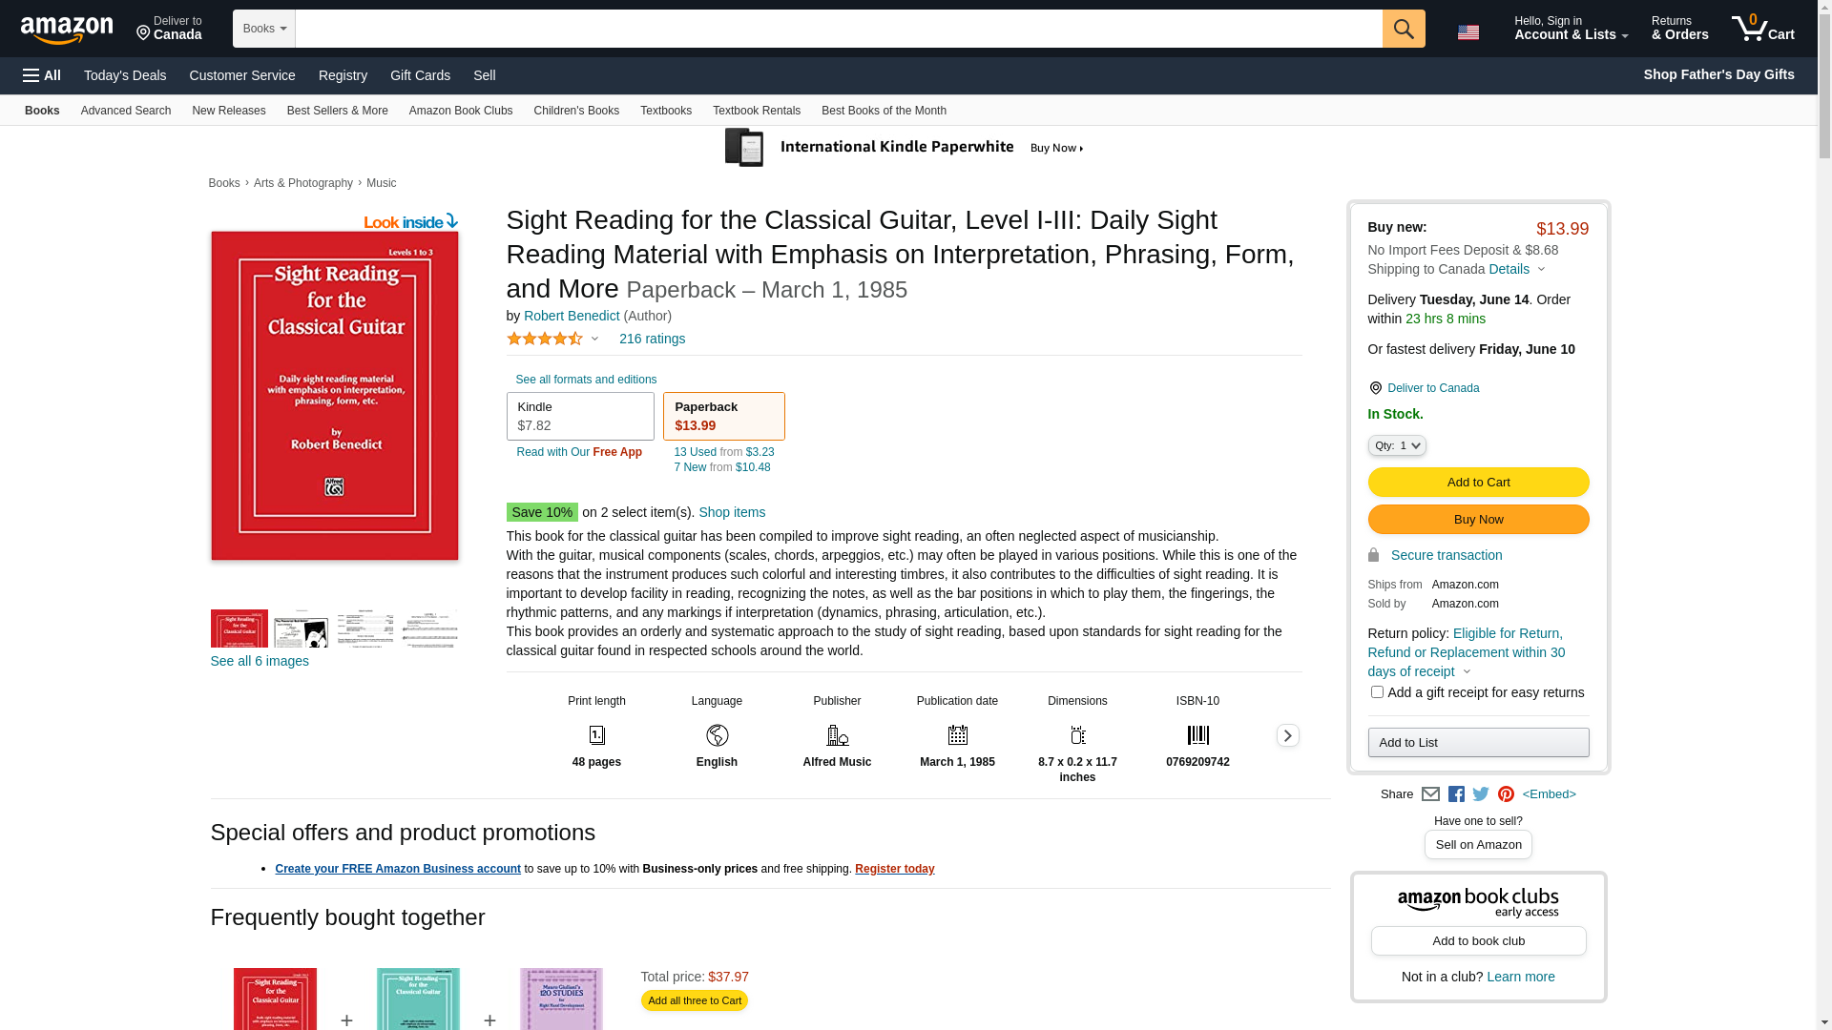Share this book by email icon

(1430, 794)
